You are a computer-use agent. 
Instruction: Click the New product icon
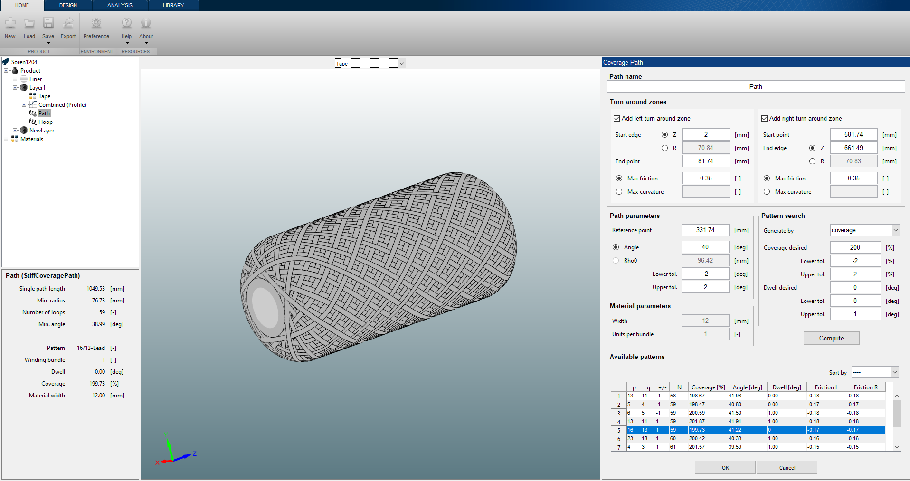click(x=10, y=23)
